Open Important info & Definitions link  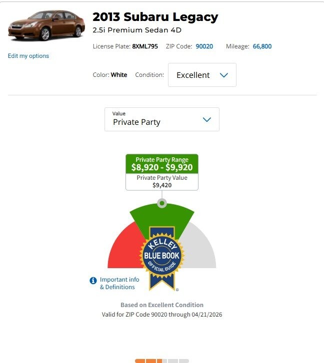[119, 283]
